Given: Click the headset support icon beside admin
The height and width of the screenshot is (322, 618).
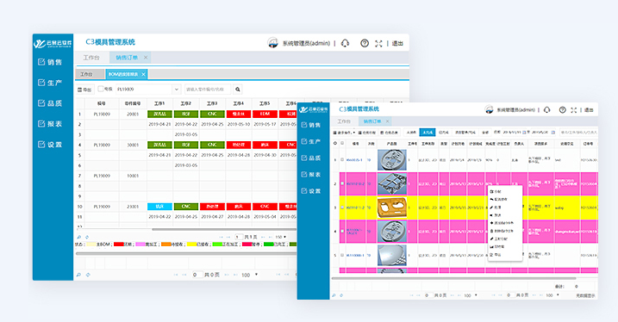Looking at the screenshot, I should (x=346, y=43).
